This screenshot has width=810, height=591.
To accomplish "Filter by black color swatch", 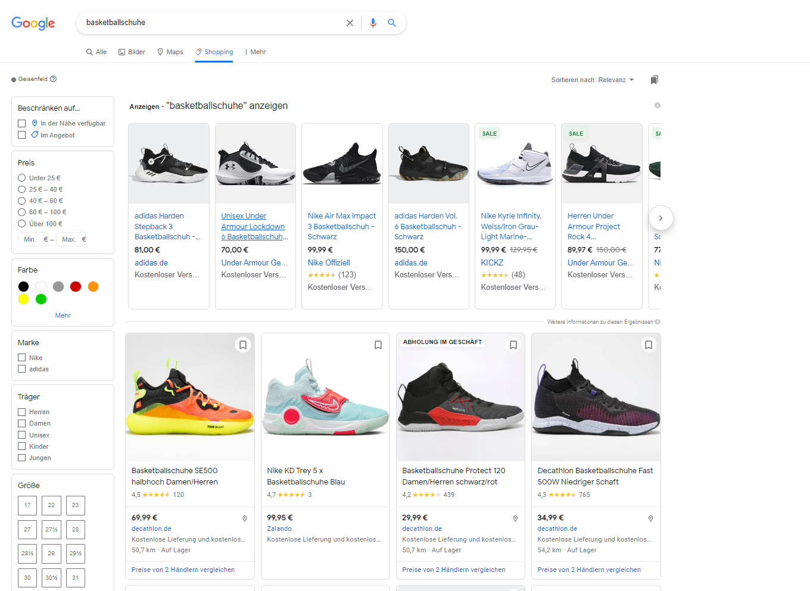I will point(23,287).
